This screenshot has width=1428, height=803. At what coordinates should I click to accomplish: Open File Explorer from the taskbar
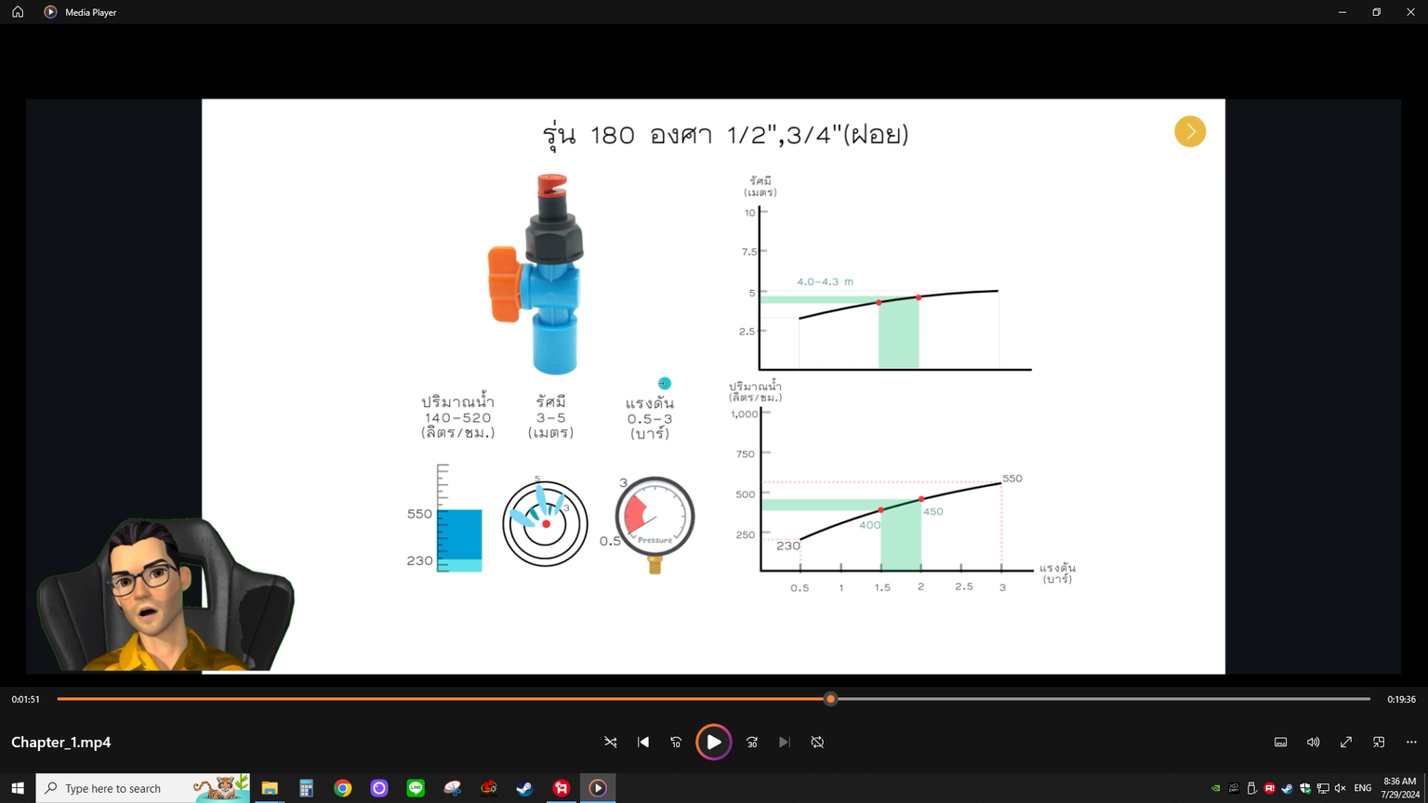[270, 788]
